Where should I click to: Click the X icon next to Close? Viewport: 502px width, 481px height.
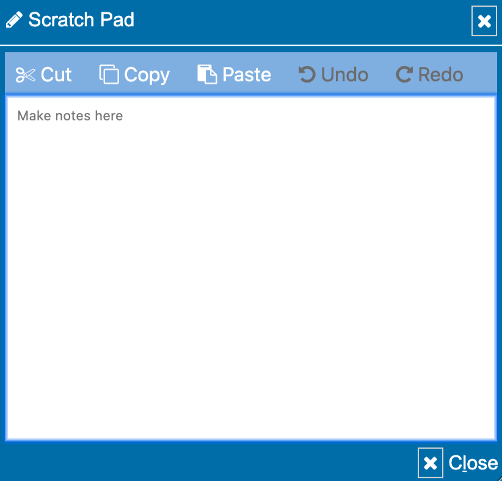click(x=430, y=463)
